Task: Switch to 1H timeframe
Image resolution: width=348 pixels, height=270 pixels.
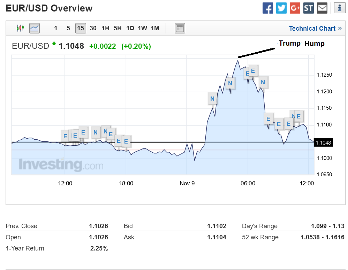Action: [x=105, y=28]
